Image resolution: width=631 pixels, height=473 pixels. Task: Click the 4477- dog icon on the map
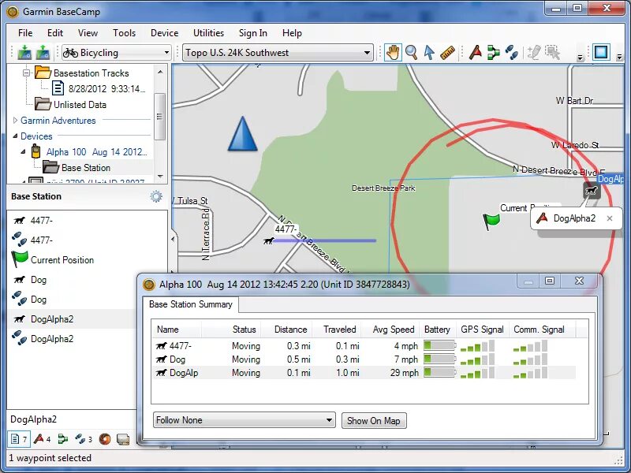coord(268,240)
